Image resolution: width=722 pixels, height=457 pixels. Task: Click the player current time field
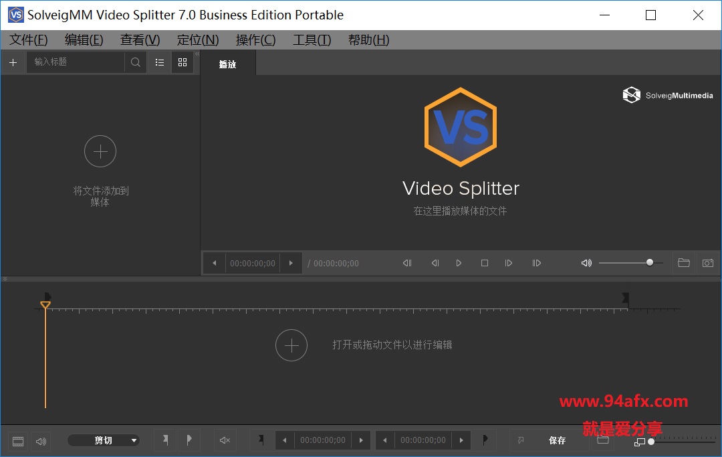point(253,263)
